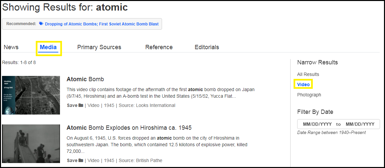Viewport: 385px width, 168px height.
Task: Go to the Primary Sources tab
Action: [x=99, y=47]
